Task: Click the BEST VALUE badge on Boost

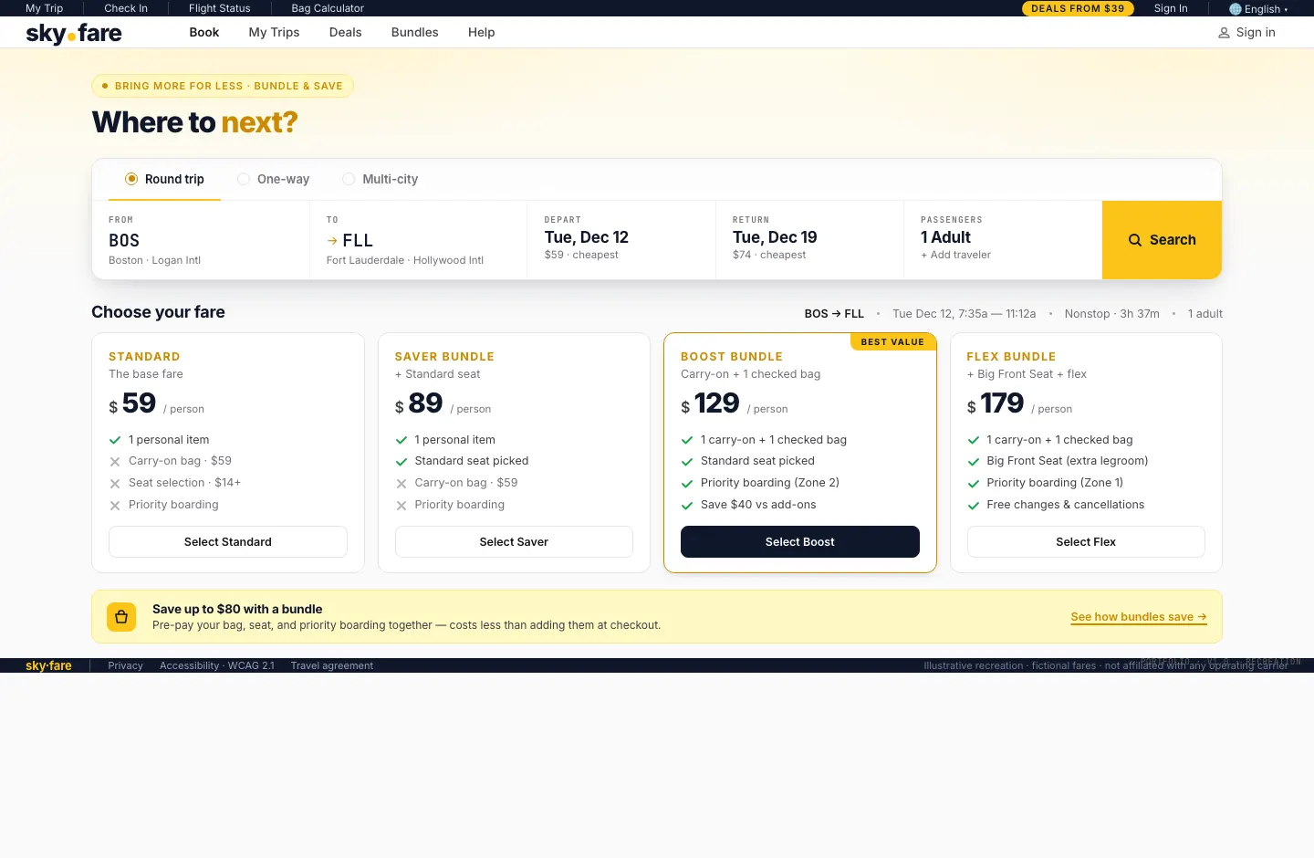Action: (x=892, y=342)
